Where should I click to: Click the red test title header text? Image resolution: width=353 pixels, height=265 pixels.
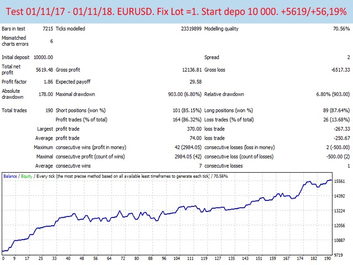[x=176, y=12]
